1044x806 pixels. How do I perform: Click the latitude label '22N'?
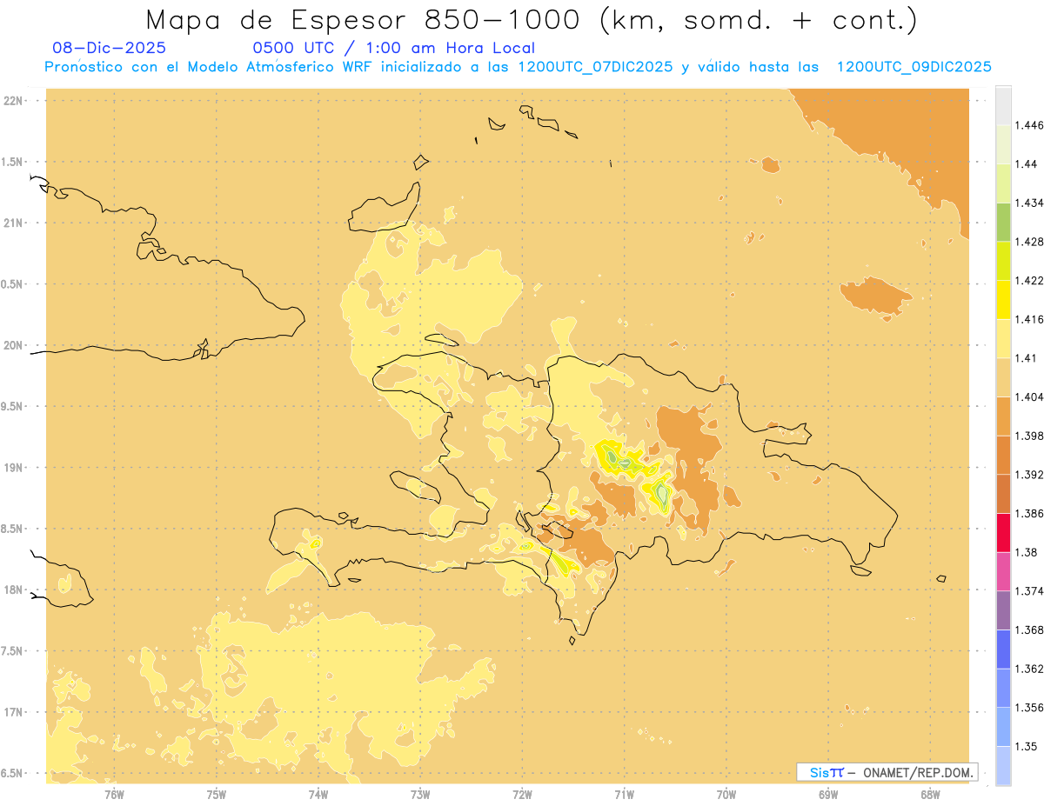coord(15,101)
